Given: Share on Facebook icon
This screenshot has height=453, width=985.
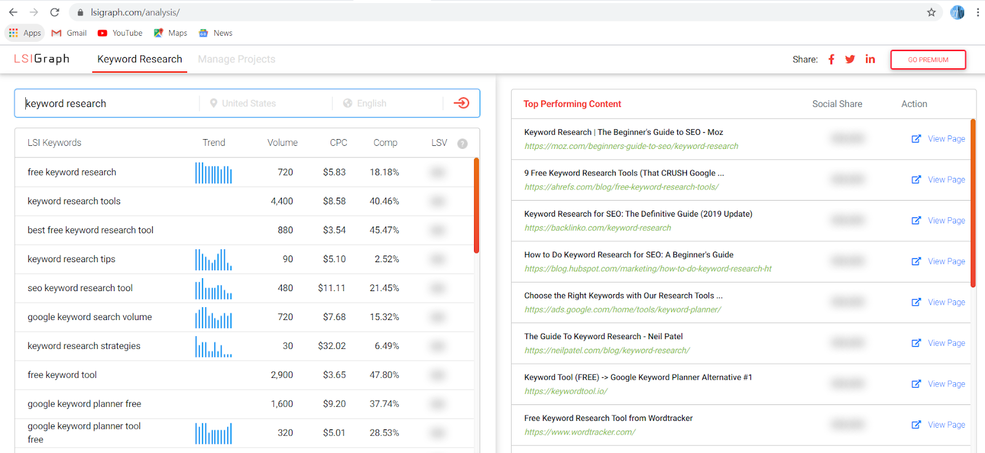Looking at the screenshot, I should tap(831, 59).
